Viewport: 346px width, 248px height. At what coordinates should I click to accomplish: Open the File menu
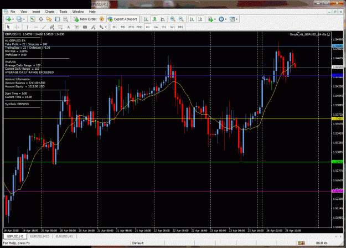13,12
